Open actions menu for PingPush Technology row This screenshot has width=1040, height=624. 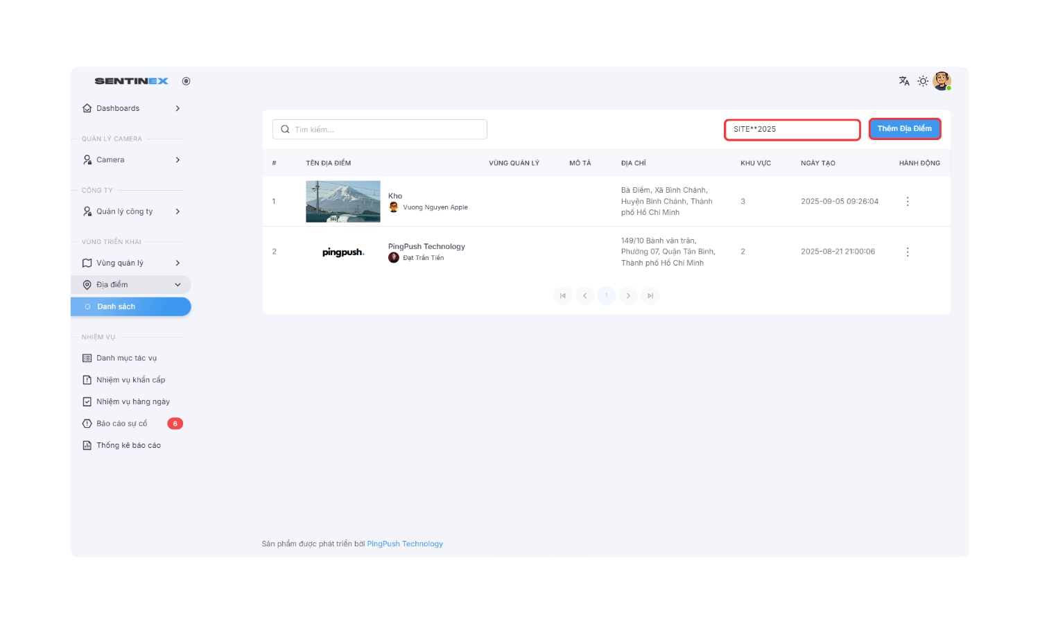coord(908,252)
